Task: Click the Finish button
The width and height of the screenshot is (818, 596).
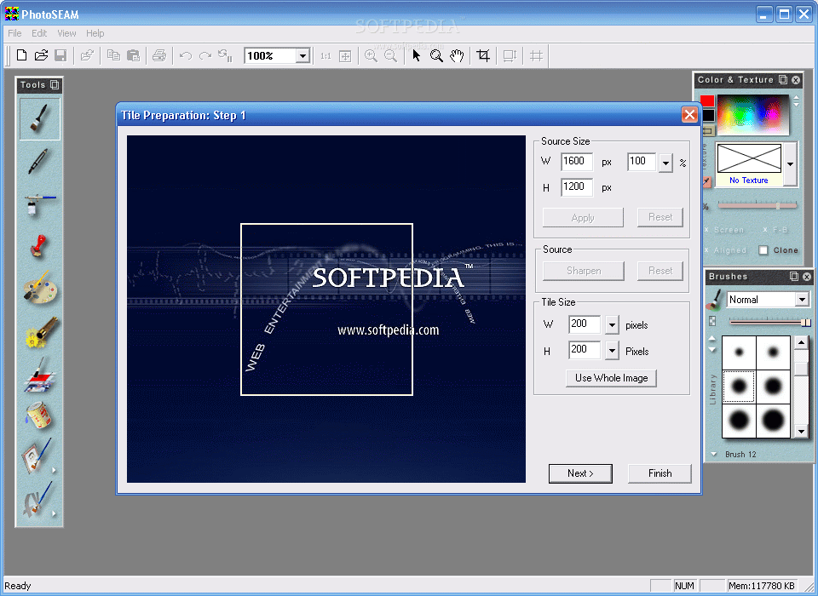Action: pyautogui.click(x=660, y=473)
